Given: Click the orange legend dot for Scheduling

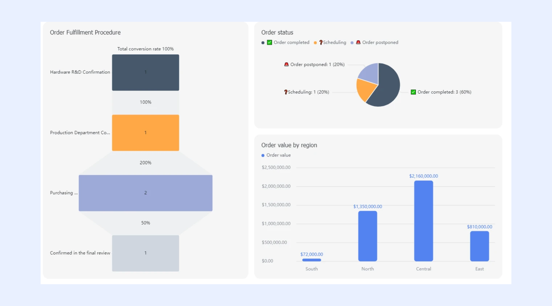Looking at the screenshot, I should tap(315, 43).
